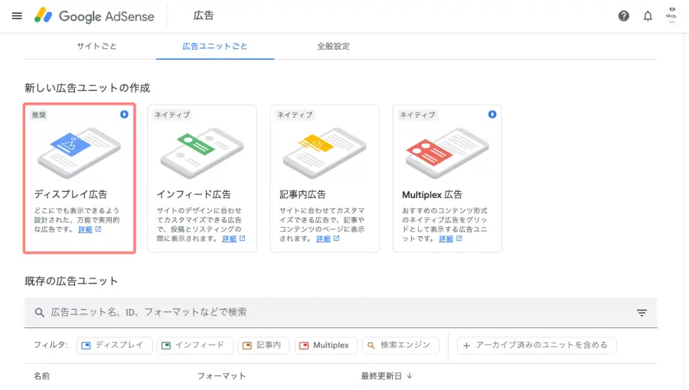Click external-link icon in インフィード広告 card
Viewport: 689px width, 390px height.
(x=242, y=239)
